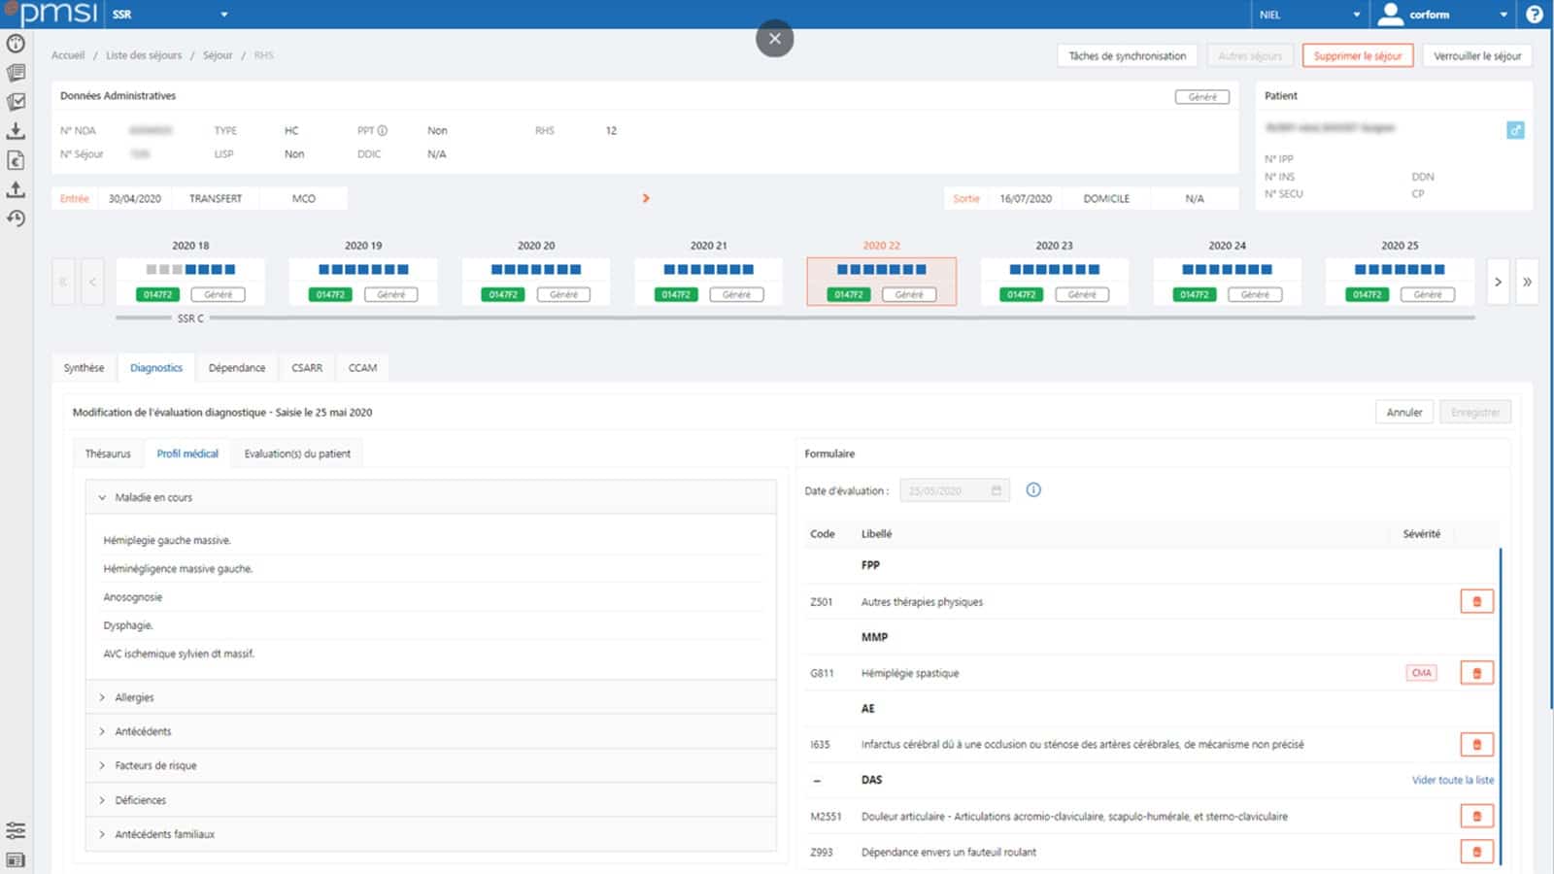
Task: Click the Généré badge in Données Administratives
Action: (1202, 97)
